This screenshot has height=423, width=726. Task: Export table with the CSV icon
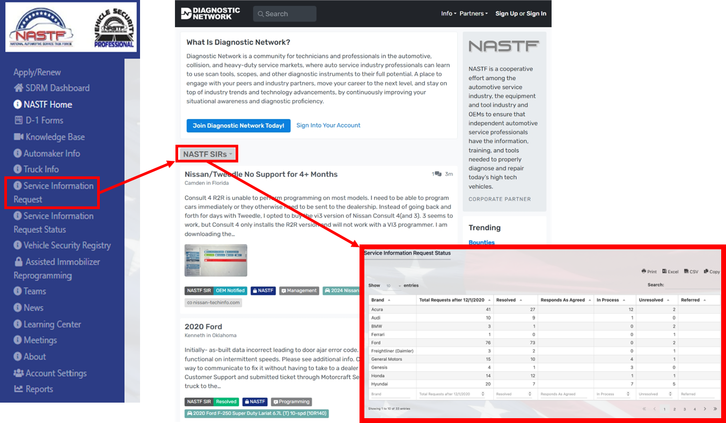[686, 271]
